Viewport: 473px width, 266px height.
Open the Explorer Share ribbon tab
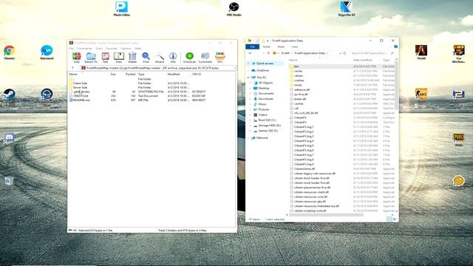(x=281, y=47)
